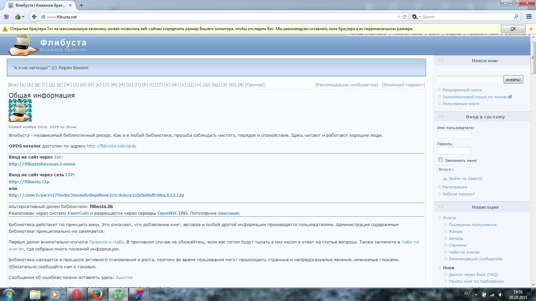Reload the page with the refresh icon
This screenshot has width=536, height=301.
pos(404,17)
